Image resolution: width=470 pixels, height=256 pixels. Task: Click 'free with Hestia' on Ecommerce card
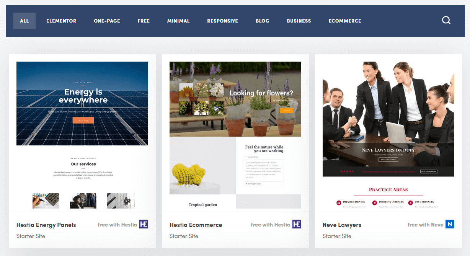[271, 225]
